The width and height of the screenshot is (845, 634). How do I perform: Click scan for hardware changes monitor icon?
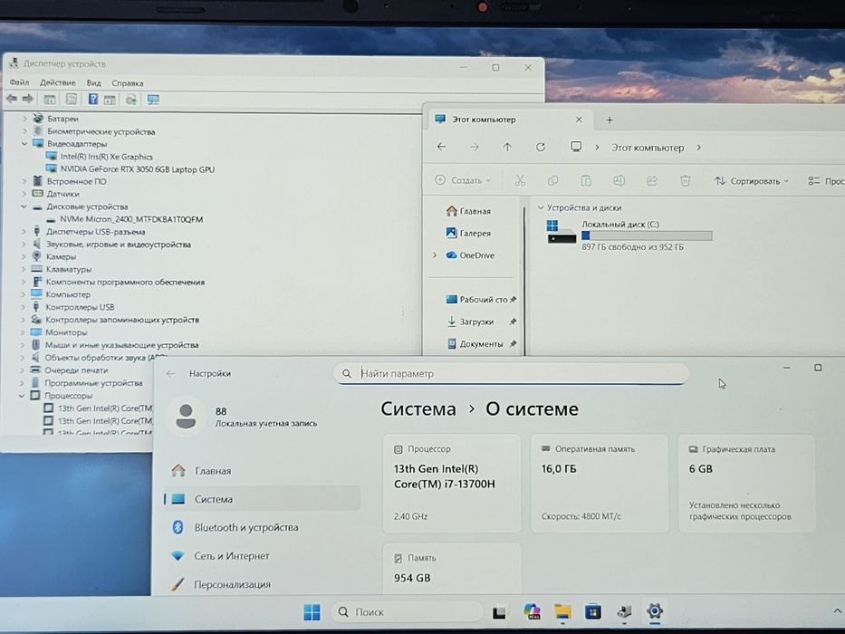153,100
